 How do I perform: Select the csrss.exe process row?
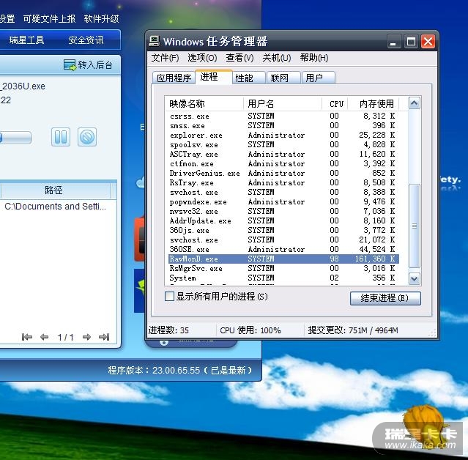(x=282, y=116)
